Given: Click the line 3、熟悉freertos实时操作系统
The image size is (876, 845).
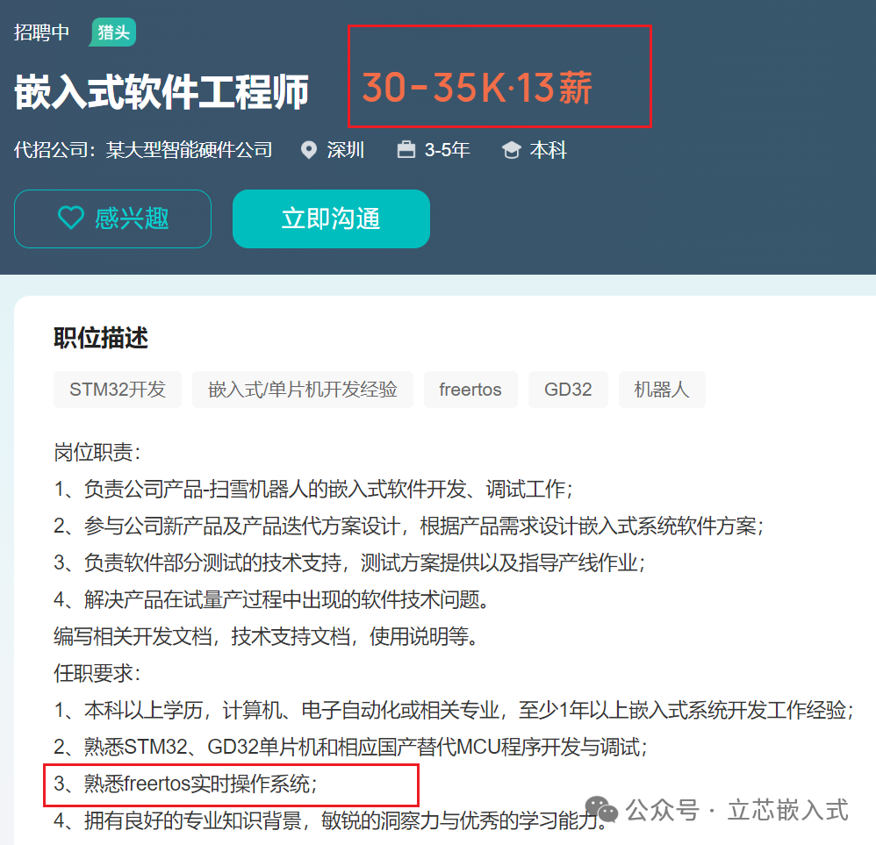Looking at the screenshot, I should coord(186,784).
